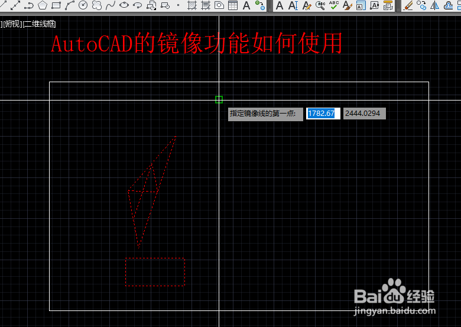The image size is (461, 327).
Task: Select the Construction Line tool
Action: coord(15,5)
